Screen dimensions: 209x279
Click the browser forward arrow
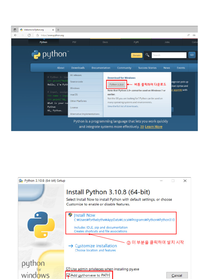point(22,35)
